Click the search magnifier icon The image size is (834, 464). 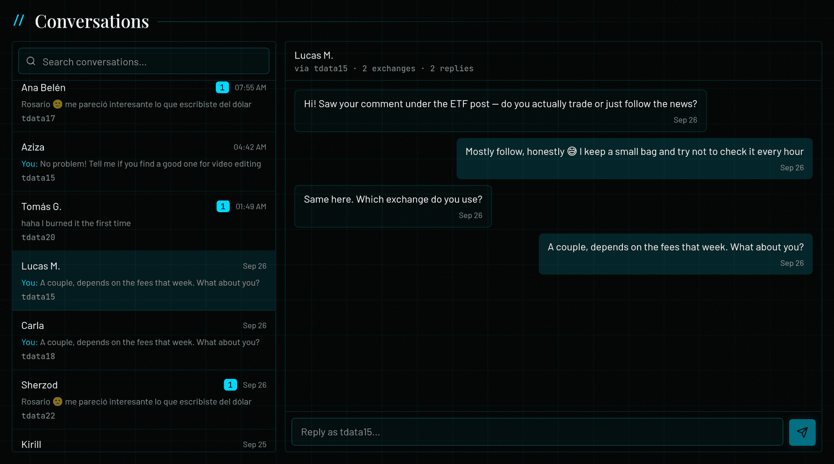[31, 61]
